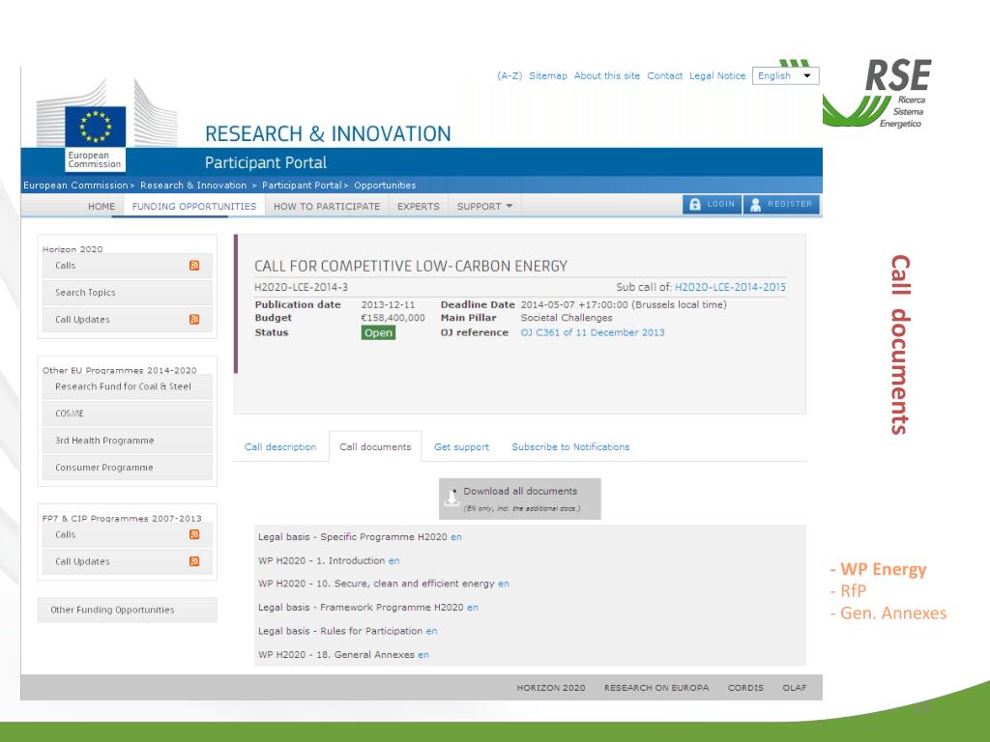The height and width of the screenshot is (742, 990).
Task: Click the RSE logo on the slide
Action: tap(878, 93)
